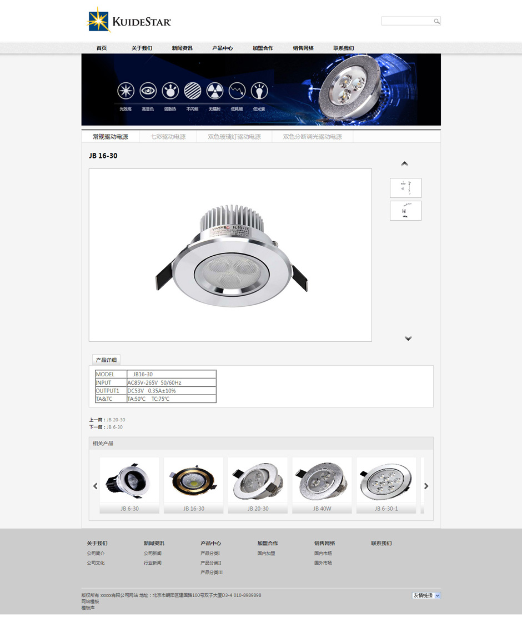Click the 无辐射 radiation icon
522x617 pixels.
pyautogui.click(x=214, y=91)
